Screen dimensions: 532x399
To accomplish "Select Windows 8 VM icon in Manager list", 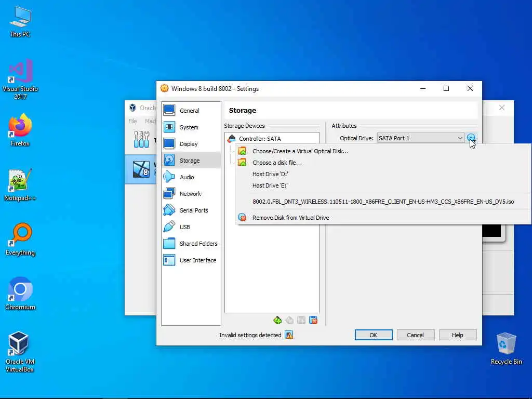I will (141, 169).
